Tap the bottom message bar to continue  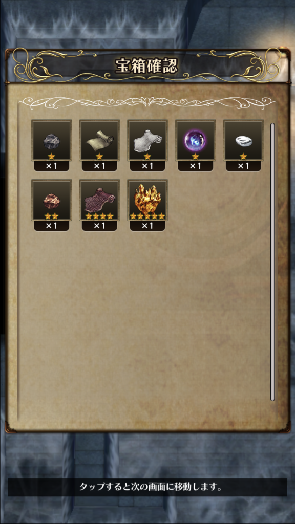[147, 487]
